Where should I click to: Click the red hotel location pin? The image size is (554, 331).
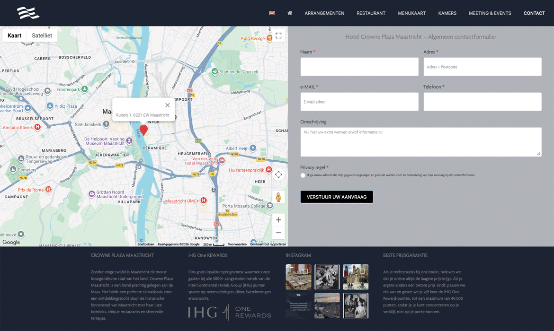pyautogui.click(x=143, y=130)
